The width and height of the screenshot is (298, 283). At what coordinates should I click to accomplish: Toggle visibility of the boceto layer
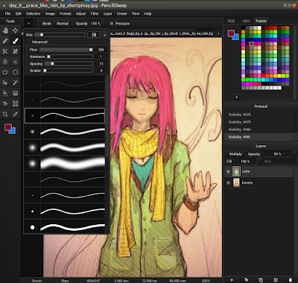pos(228,182)
